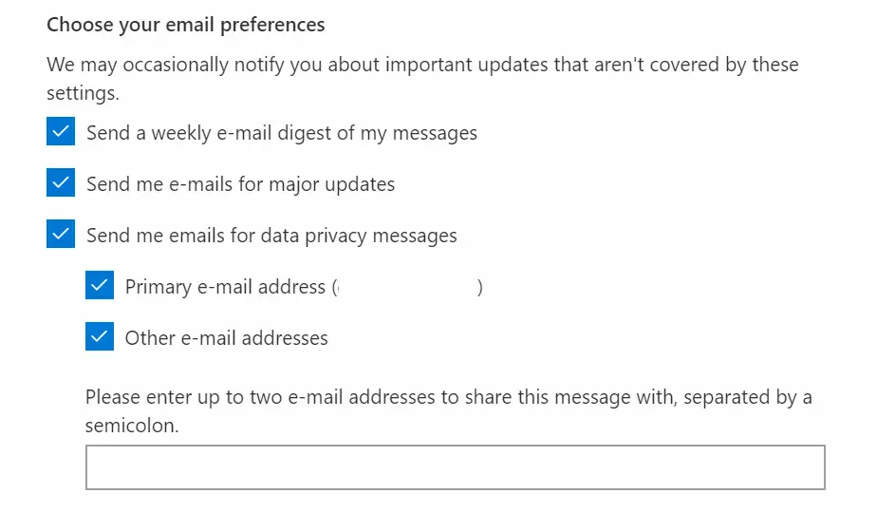Click the 'Choose your email preferences' heading

coord(186,25)
